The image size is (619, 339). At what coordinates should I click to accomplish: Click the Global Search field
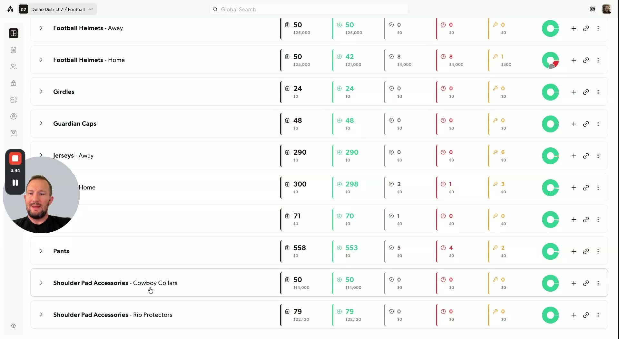point(309,9)
